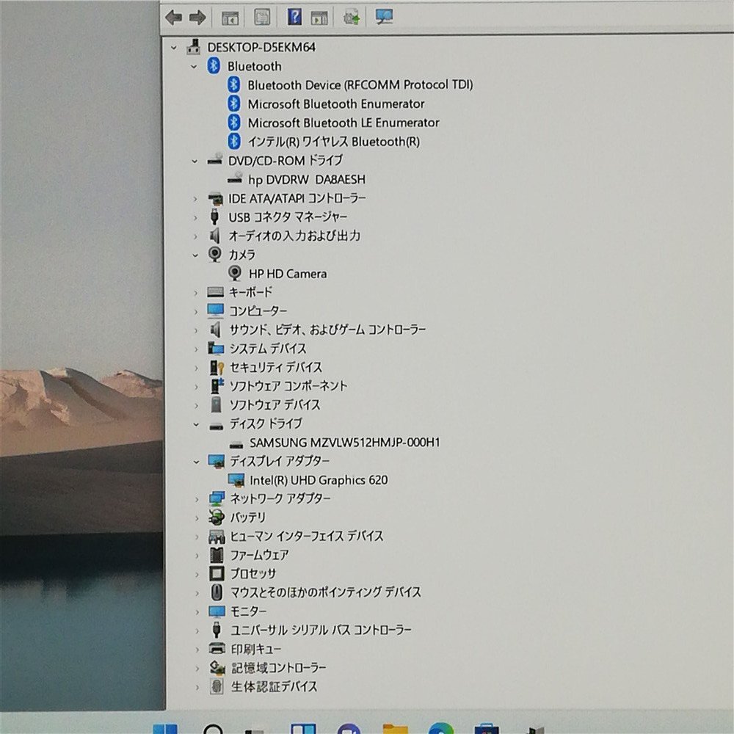Click the キーボード keyboard icon
This screenshot has height=734, width=734.
pyautogui.click(x=215, y=292)
